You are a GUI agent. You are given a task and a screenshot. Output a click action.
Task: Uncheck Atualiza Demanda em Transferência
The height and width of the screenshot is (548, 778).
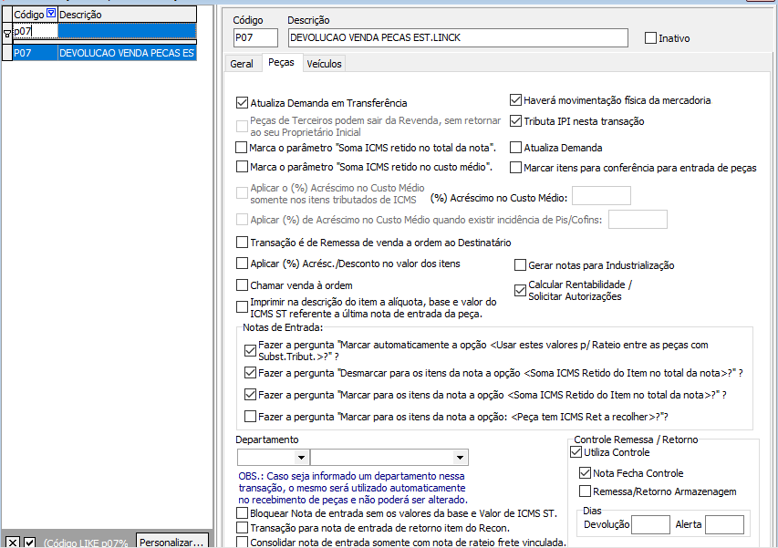coord(242,103)
